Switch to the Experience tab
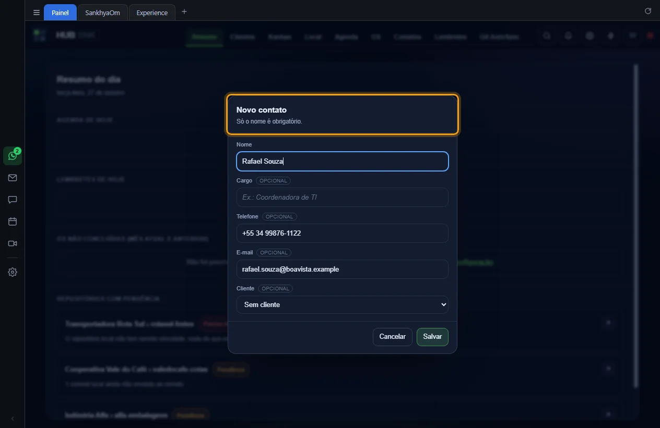The height and width of the screenshot is (428, 660). (x=152, y=13)
